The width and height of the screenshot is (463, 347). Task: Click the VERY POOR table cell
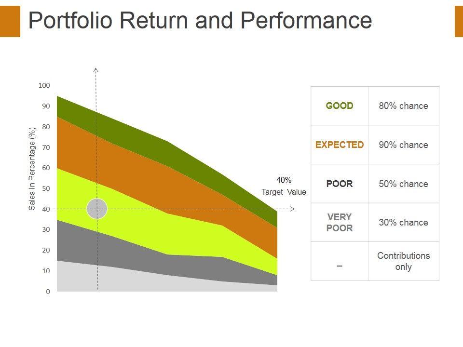pos(340,223)
